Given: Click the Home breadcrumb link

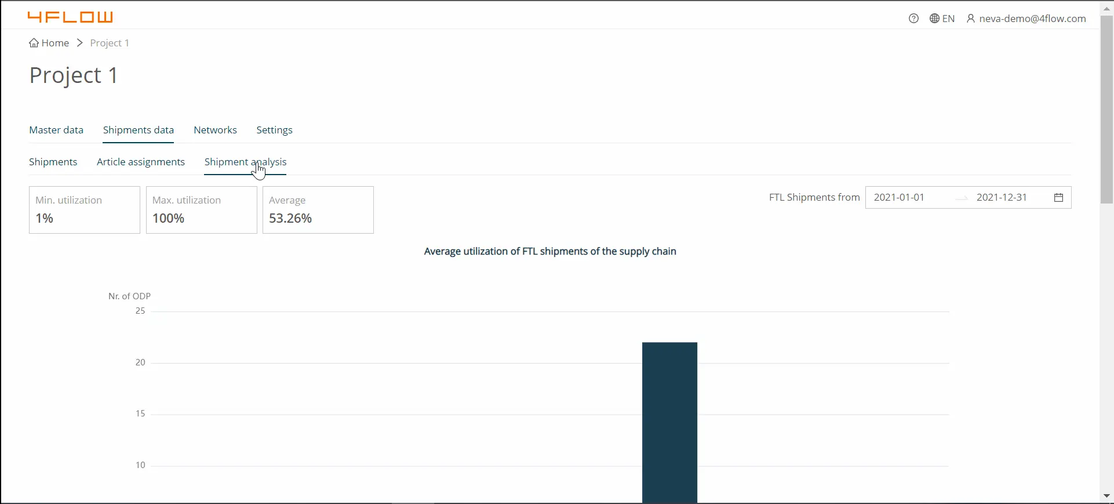Looking at the screenshot, I should [x=49, y=43].
